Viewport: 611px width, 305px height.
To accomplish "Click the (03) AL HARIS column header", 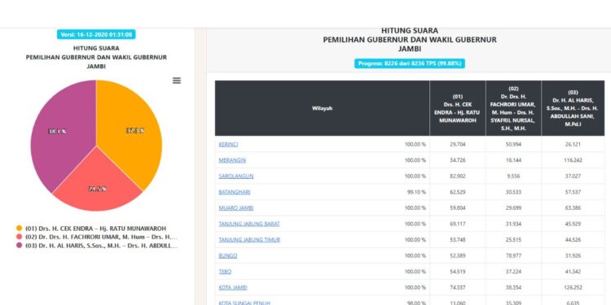I will [573, 108].
